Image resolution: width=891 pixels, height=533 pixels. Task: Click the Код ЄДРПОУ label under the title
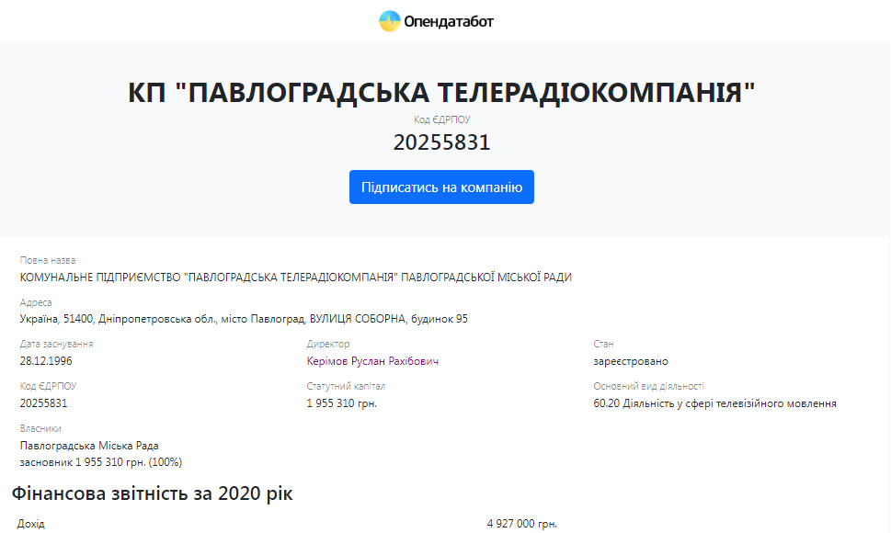441,119
